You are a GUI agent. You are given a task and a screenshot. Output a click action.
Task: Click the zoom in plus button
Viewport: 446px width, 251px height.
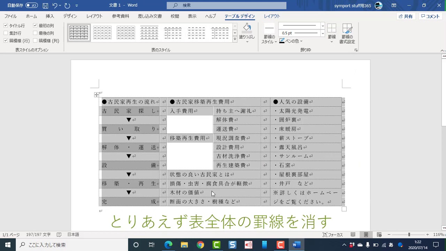(428, 235)
